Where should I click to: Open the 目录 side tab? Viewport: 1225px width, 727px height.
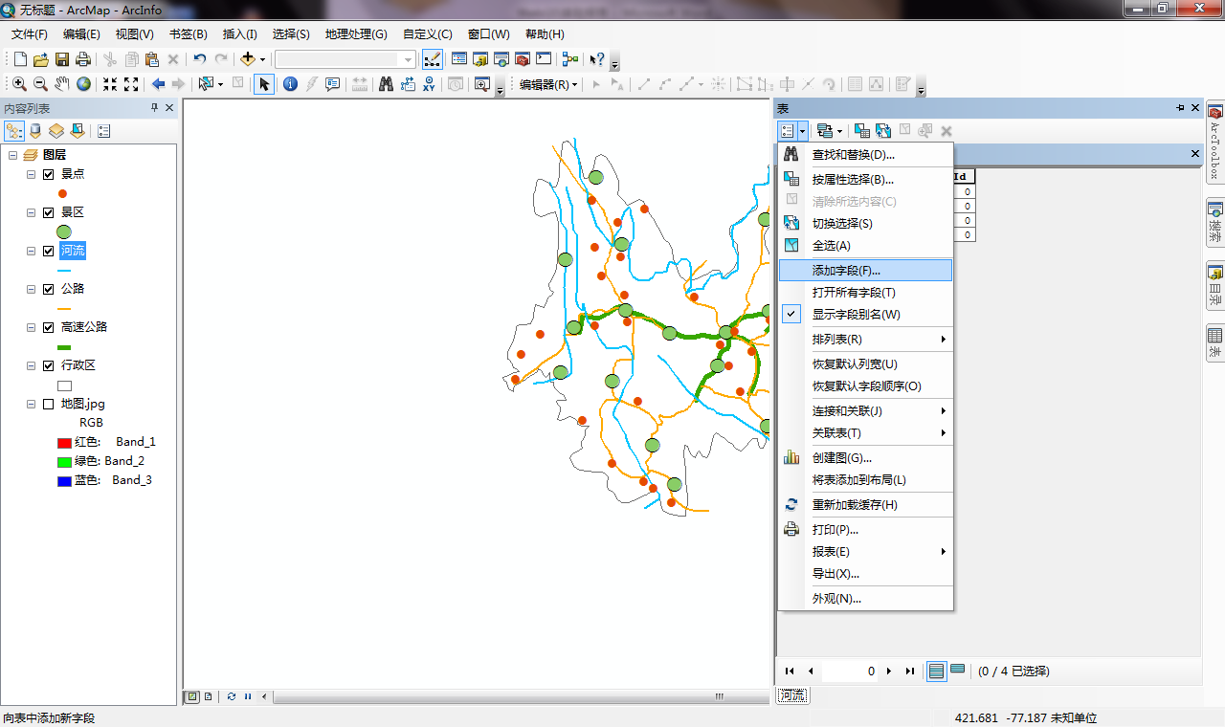tap(1214, 286)
